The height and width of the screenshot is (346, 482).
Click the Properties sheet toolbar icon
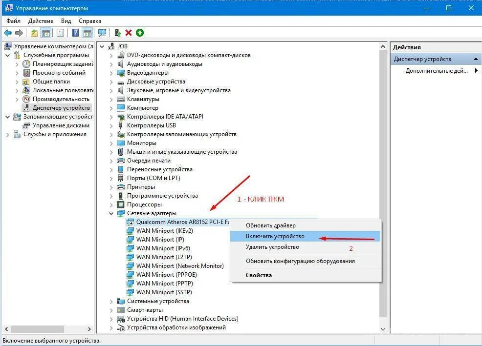[x=61, y=33]
